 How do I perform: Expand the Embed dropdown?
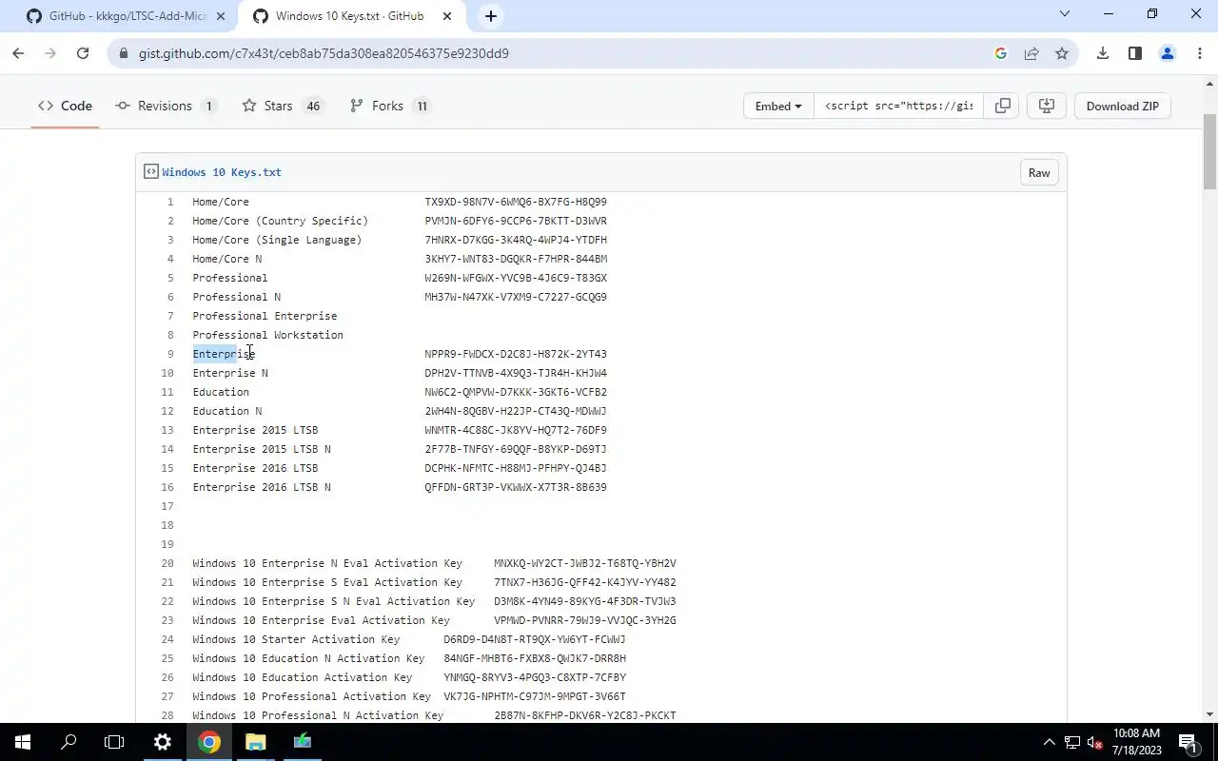click(778, 106)
